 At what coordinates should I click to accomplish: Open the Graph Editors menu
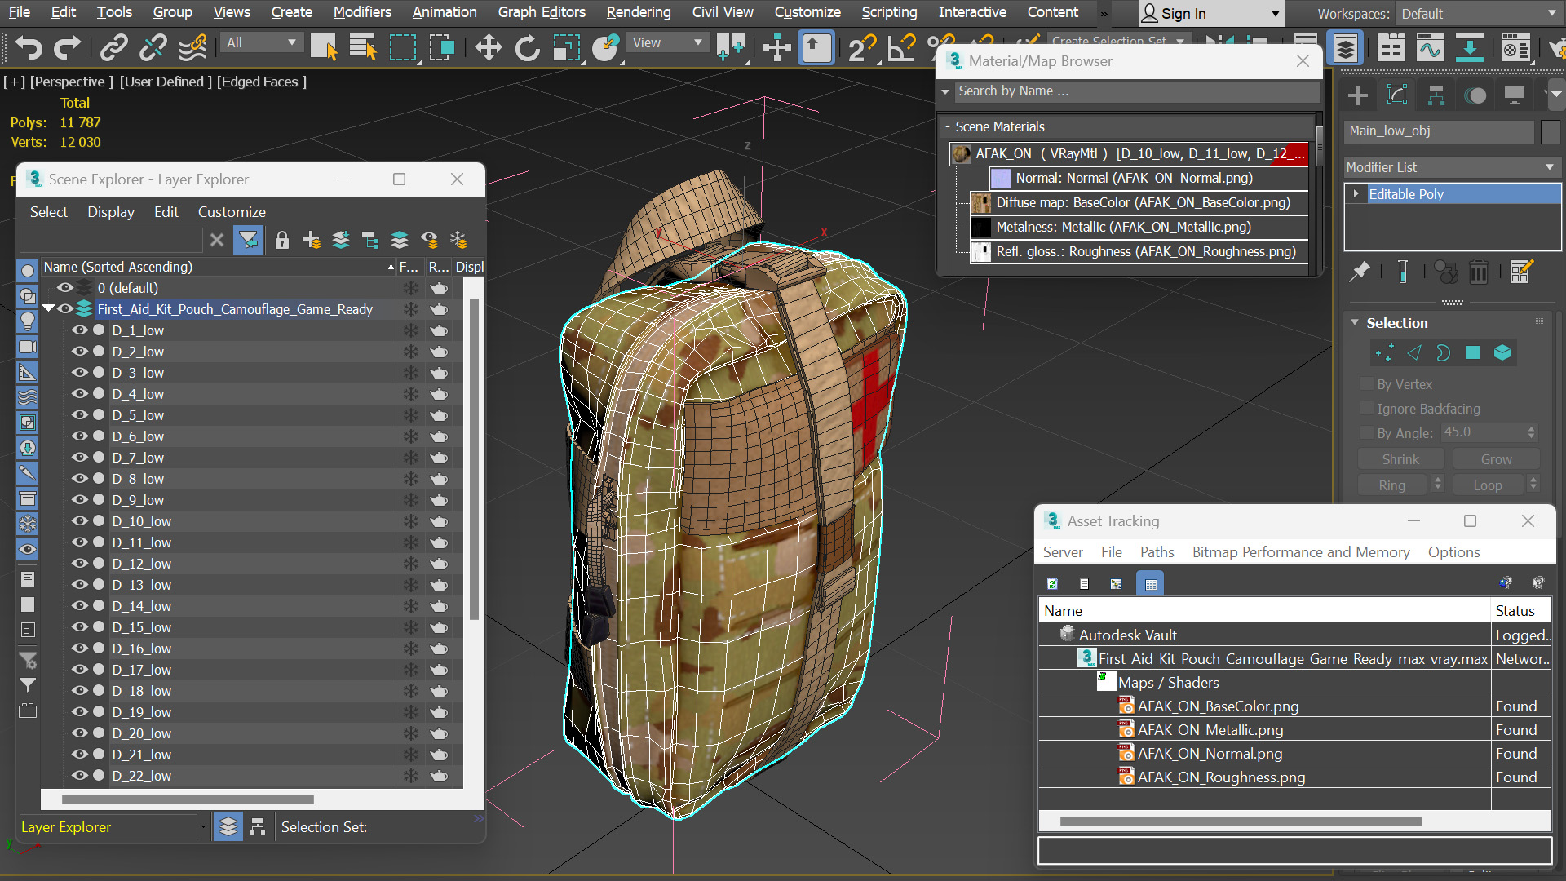542,12
